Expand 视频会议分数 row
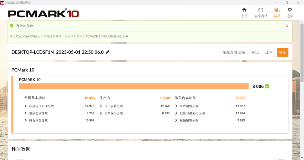 26,113
